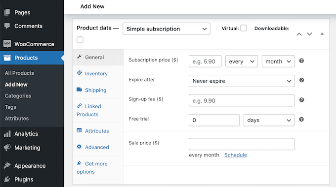Open the Products menu item
The width and height of the screenshot is (336, 187).
[x=32, y=58]
